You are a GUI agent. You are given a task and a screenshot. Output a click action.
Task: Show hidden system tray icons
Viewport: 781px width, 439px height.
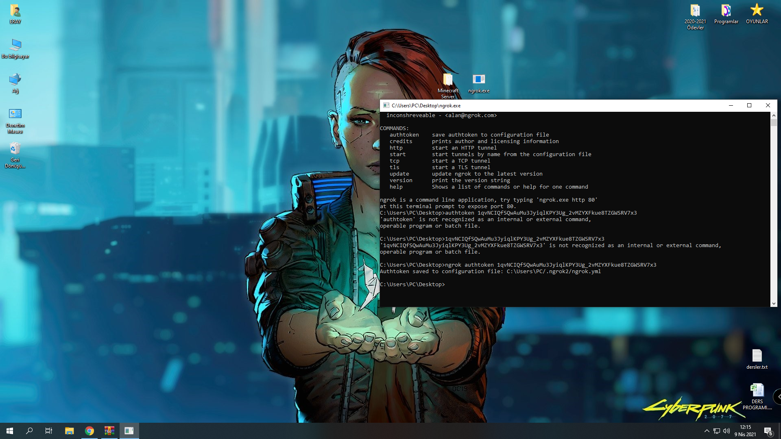pos(707,431)
